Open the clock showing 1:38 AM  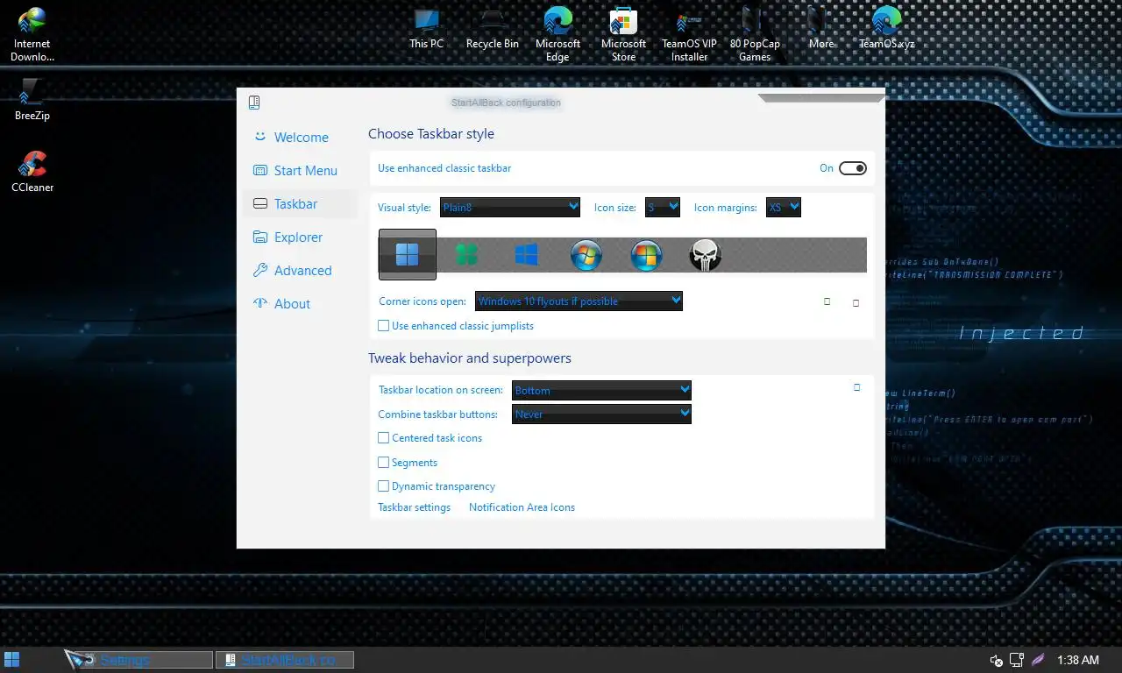click(x=1078, y=660)
